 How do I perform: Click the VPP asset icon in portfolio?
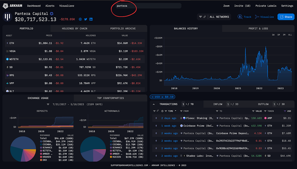[7, 83]
